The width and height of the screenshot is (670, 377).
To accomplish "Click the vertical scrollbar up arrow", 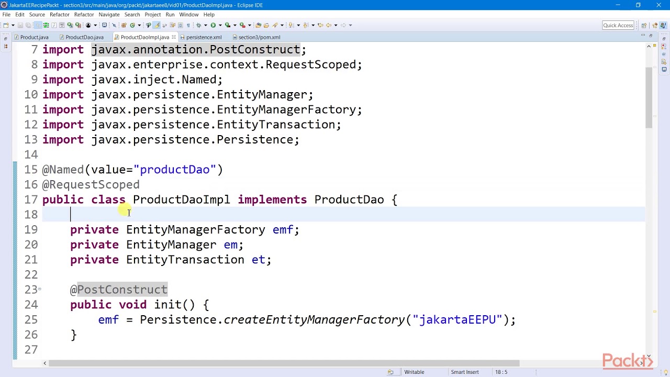I will click(649, 47).
